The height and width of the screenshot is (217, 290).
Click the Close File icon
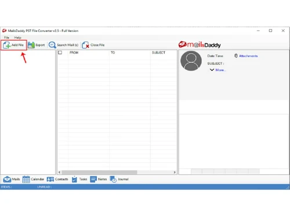coord(85,45)
